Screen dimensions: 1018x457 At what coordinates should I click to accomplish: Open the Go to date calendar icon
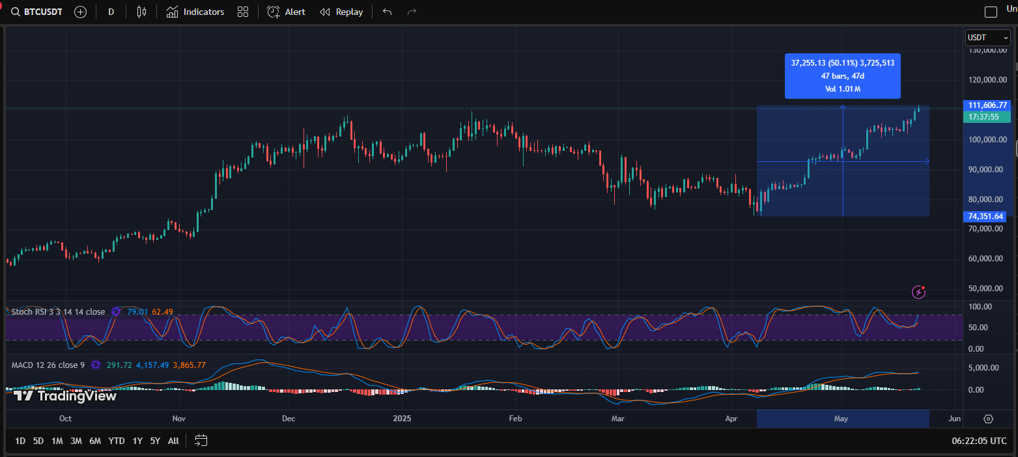point(201,441)
